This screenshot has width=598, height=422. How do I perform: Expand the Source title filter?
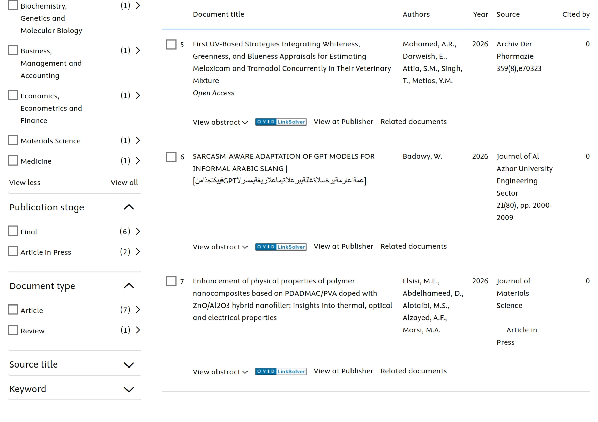[129, 365]
